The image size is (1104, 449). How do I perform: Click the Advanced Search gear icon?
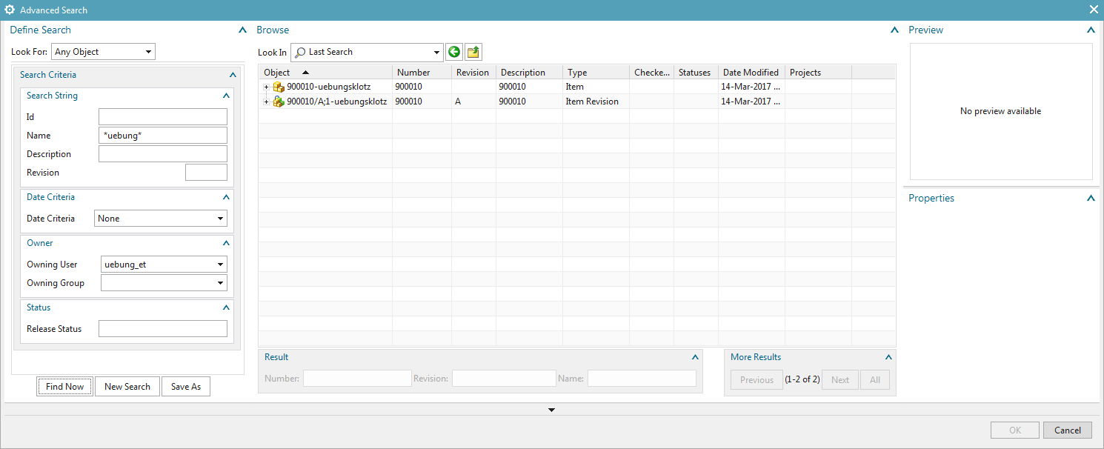pyautogui.click(x=10, y=10)
